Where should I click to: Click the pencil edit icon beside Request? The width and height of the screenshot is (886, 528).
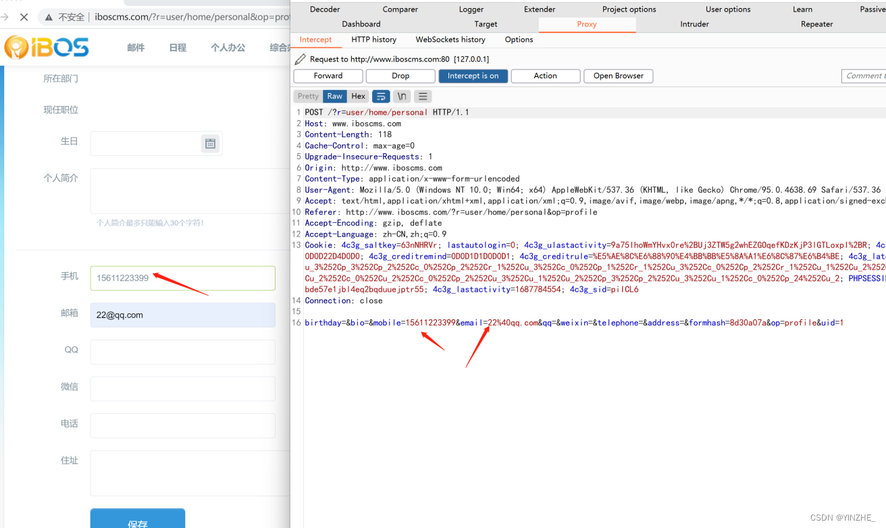tap(301, 59)
